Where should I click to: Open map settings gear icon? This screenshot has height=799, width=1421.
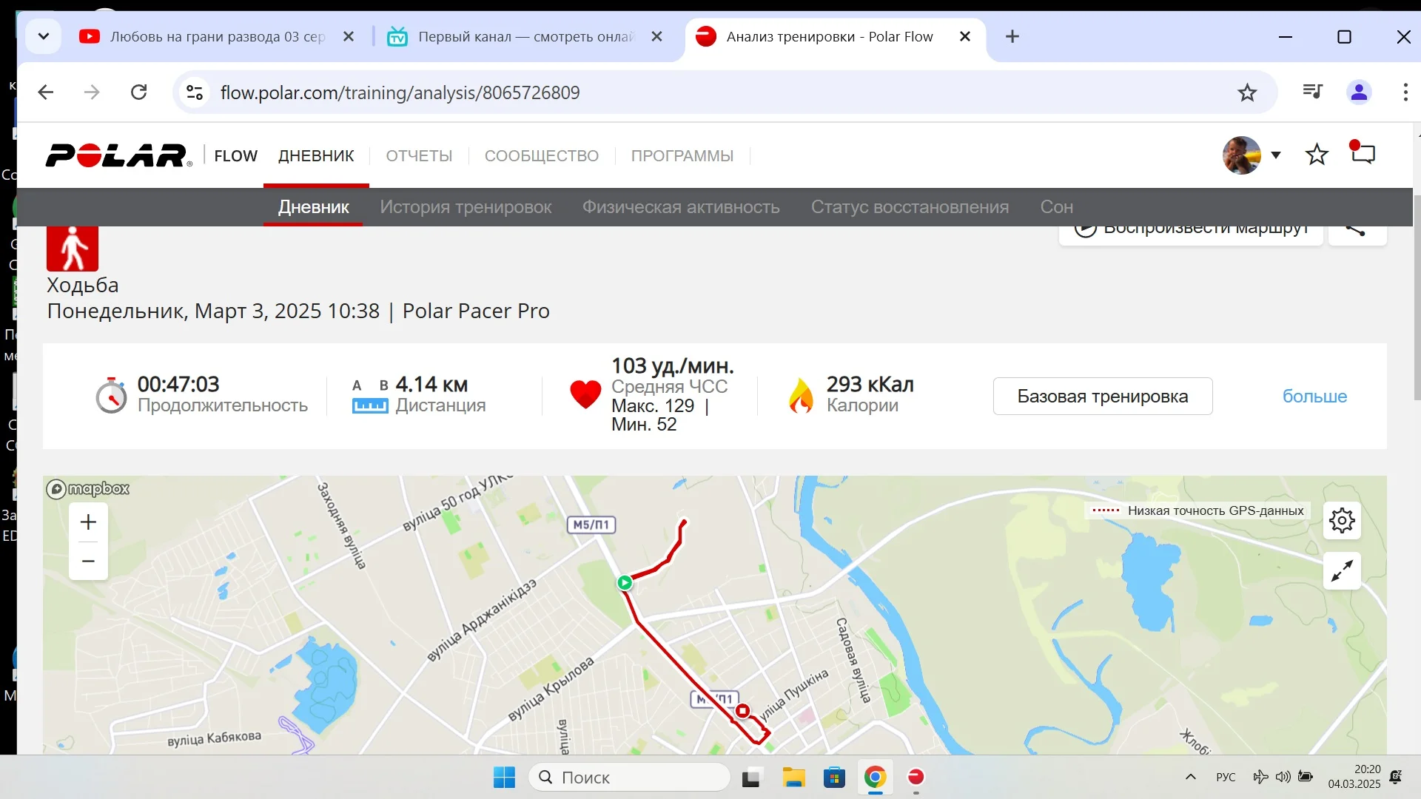[1342, 521]
